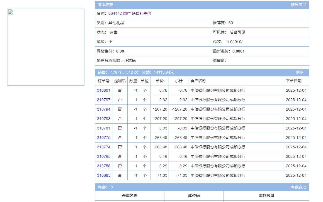Image resolution: width=323 pixels, height=202 pixels.
Task: Click the 库存数量 column header
Action: pyautogui.click(x=266, y=196)
